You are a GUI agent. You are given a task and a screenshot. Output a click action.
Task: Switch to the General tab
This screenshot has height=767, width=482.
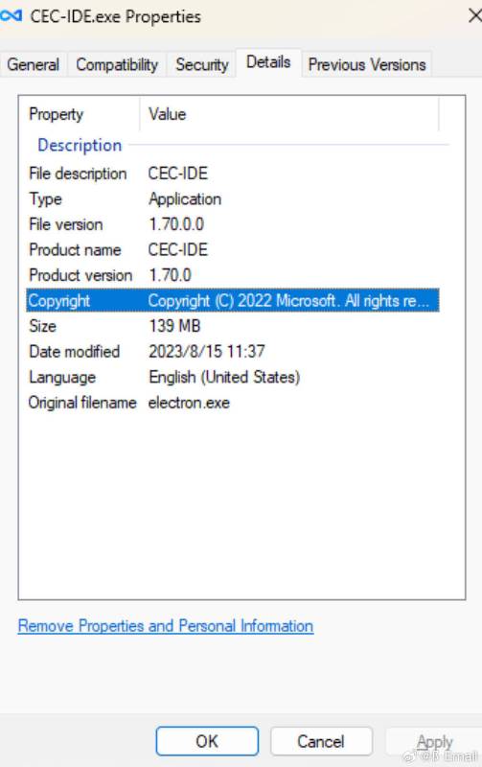tap(33, 64)
